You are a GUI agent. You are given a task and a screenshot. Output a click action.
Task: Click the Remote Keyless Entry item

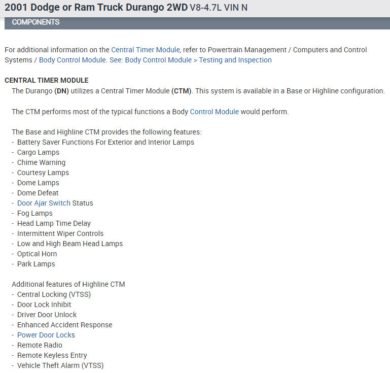(x=52, y=355)
